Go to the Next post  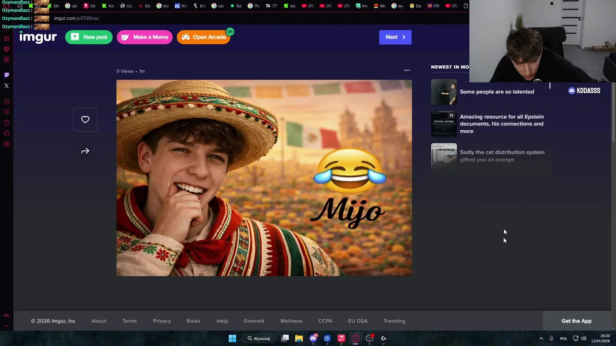point(395,37)
